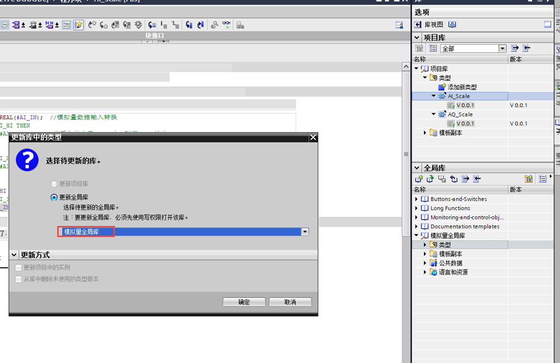The height and width of the screenshot is (363, 560).
Task: Click the 名称 column header in 项目库
Action: (x=460, y=59)
